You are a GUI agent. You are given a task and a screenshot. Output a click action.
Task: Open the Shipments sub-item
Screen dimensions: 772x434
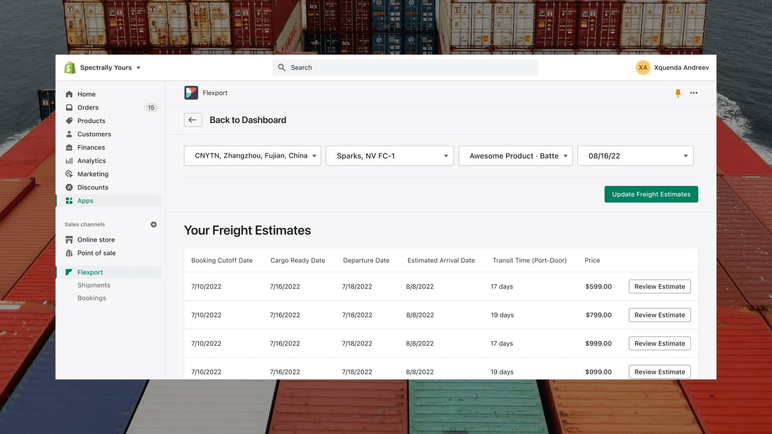(x=94, y=285)
